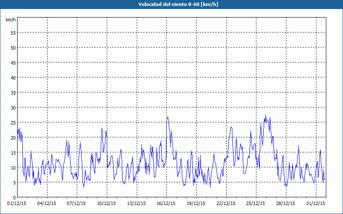
Task: Select the date label '01/12/15'
Action: click(x=17, y=204)
